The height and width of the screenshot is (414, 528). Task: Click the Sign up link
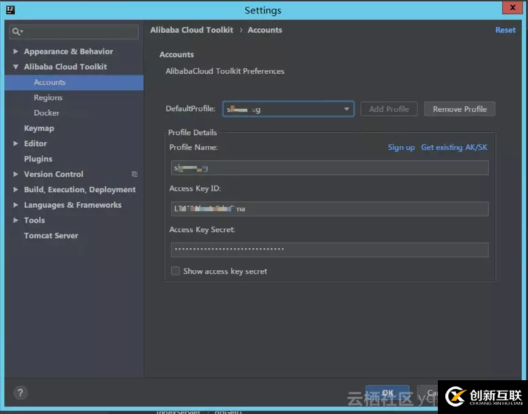click(x=401, y=147)
